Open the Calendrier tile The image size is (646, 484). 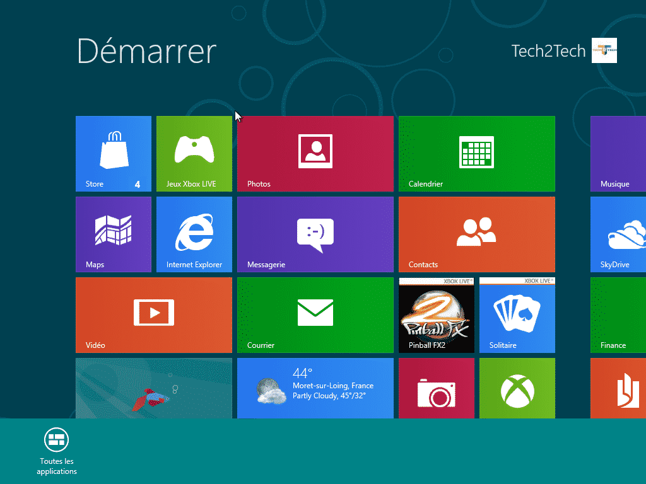pos(477,154)
